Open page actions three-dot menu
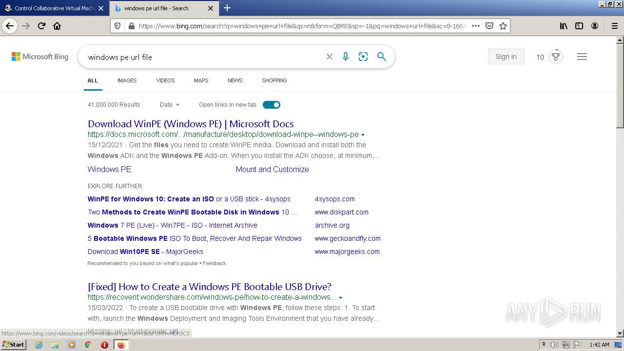This screenshot has width=624, height=351. coord(476,26)
